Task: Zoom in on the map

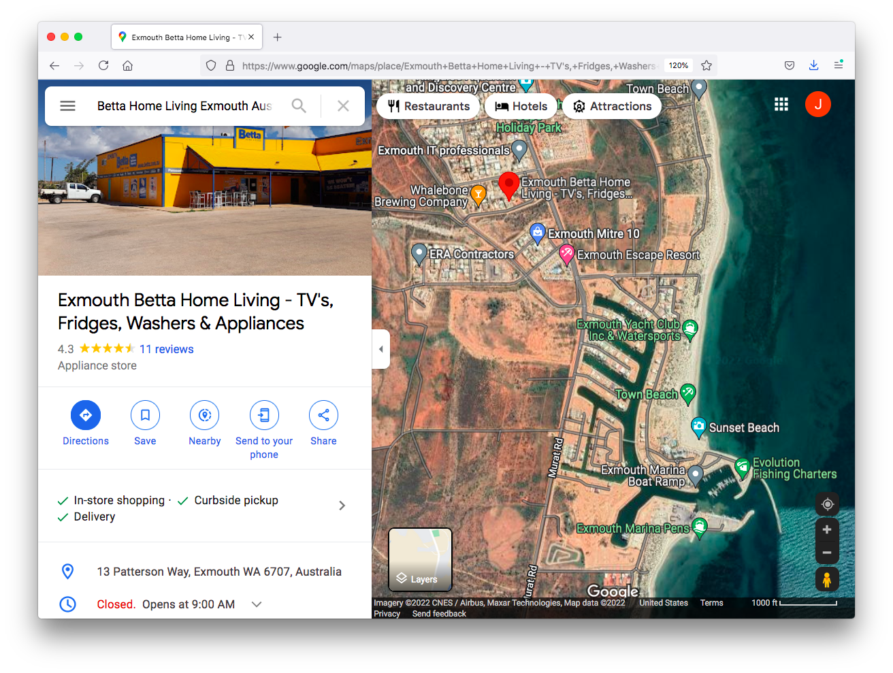Action: pyautogui.click(x=827, y=530)
